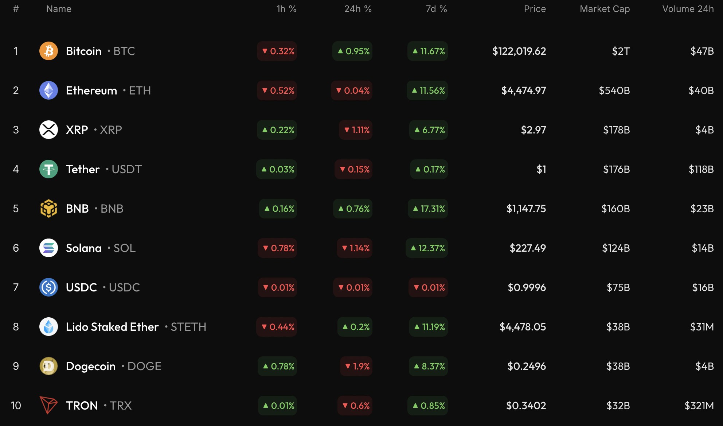The width and height of the screenshot is (723, 426).
Task: Click the BNB yellow cube icon
Action: (x=48, y=209)
